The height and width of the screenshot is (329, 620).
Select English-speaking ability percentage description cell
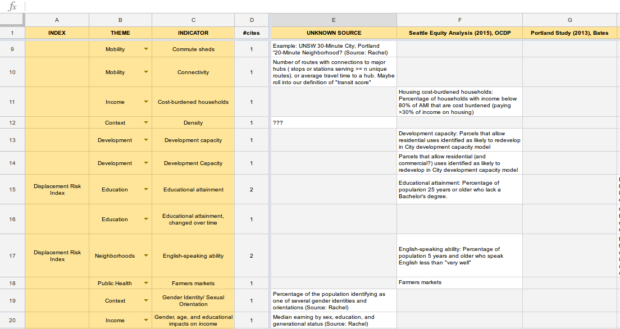click(x=459, y=256)
